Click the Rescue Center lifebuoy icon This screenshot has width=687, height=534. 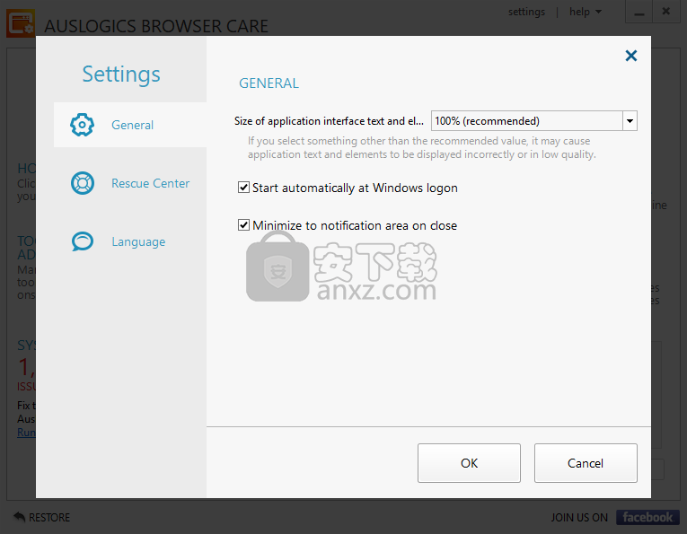point(83,183)
